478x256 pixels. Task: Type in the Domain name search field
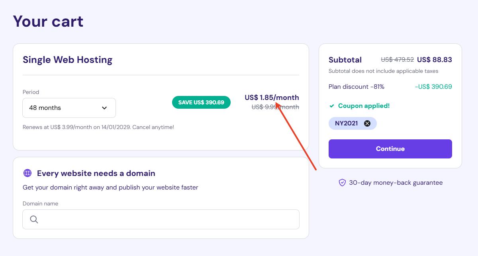pyautogui.click(x=167, y=219)
